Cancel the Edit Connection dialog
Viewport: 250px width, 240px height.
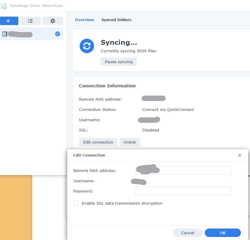[x=188, y=233]
